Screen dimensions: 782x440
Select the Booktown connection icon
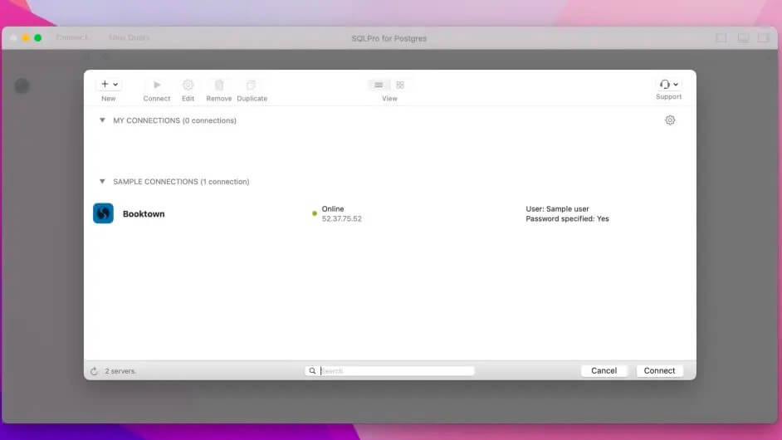pyautogui.click(x=103, y=213)
